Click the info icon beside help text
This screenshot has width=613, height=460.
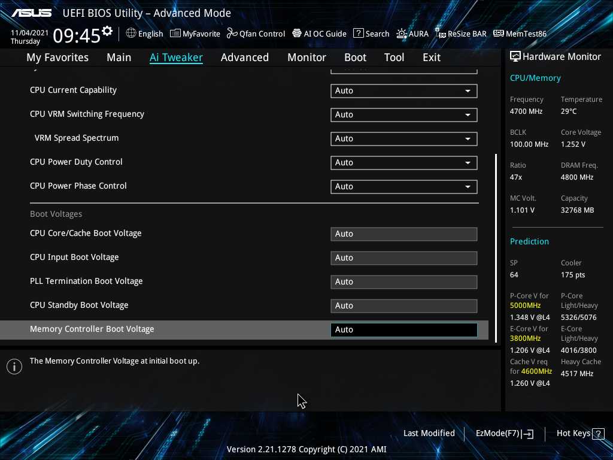tap(14, 367)
